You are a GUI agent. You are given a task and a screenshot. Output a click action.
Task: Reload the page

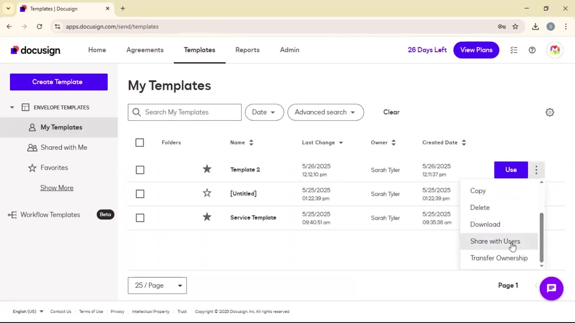[39, 27]
